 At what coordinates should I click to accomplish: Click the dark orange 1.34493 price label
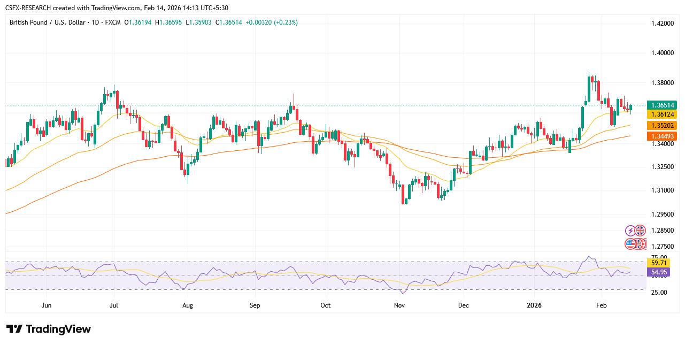[x=661, y=136]
